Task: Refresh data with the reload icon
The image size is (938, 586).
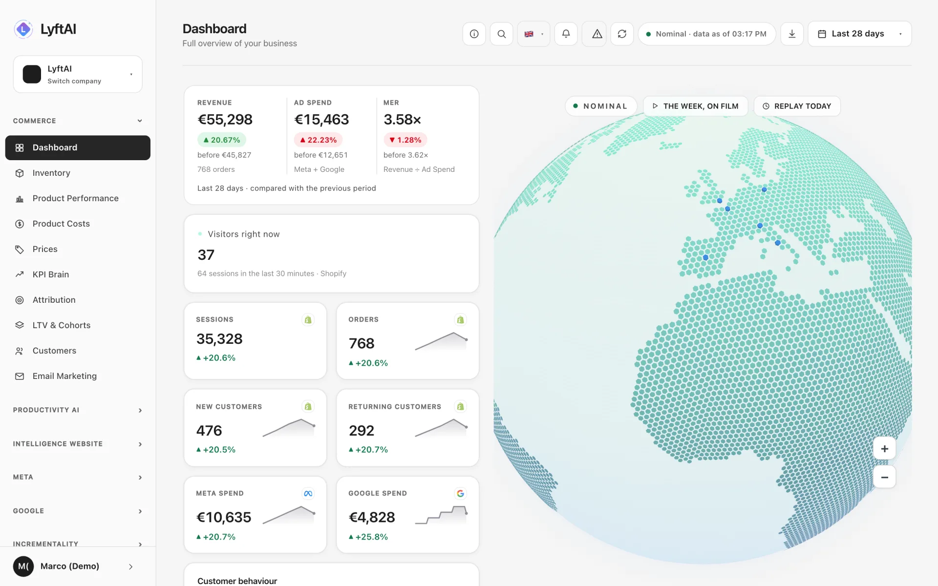Action: (x=622, y=34)
